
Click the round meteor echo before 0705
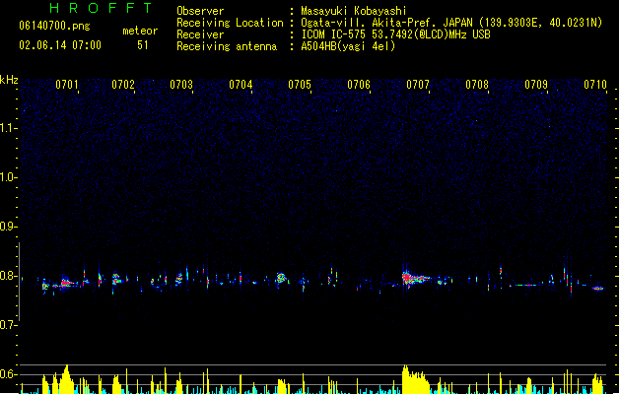[281, 278]
